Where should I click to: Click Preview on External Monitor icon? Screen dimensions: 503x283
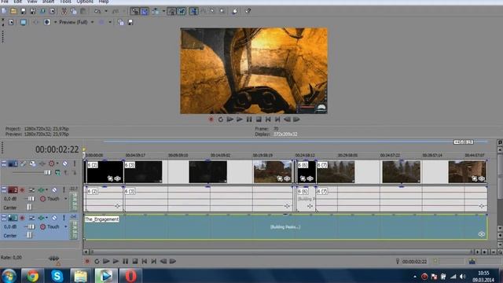click(23, 22)
